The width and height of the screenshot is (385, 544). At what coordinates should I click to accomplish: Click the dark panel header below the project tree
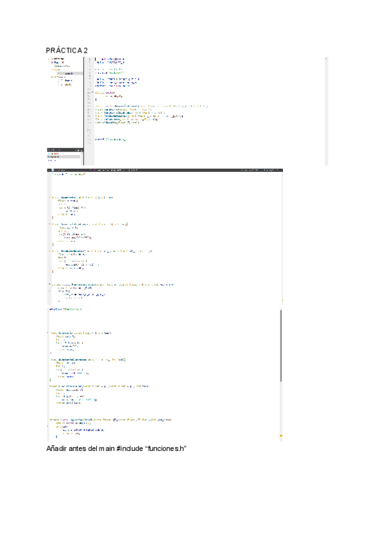(x=65, y=150)
